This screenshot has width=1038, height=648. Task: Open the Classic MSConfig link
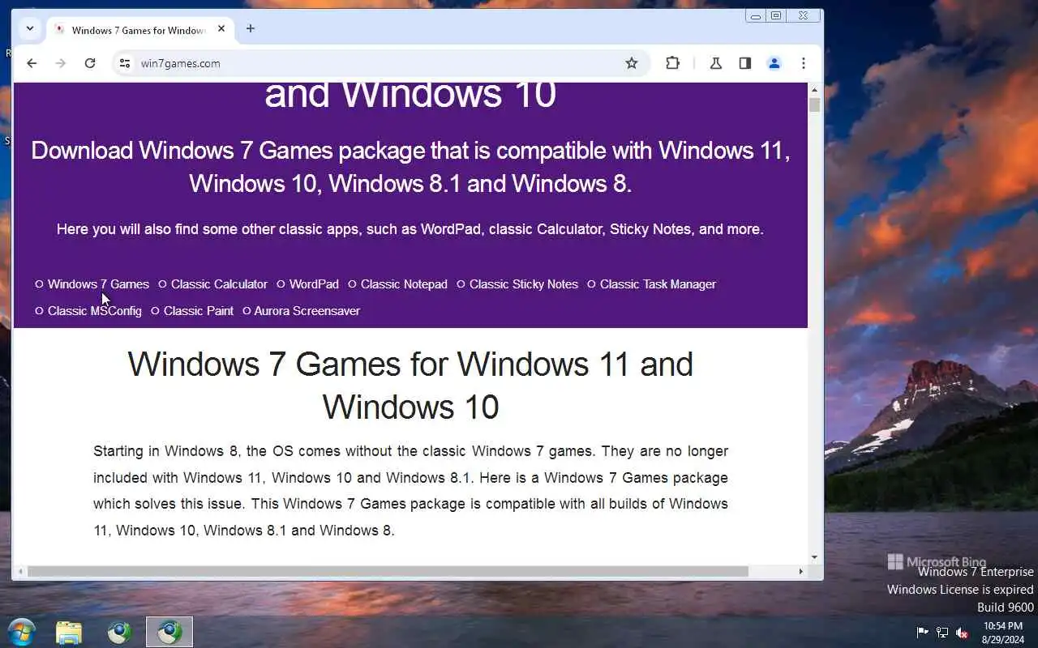pyautogui.click(x=95, y=311)
